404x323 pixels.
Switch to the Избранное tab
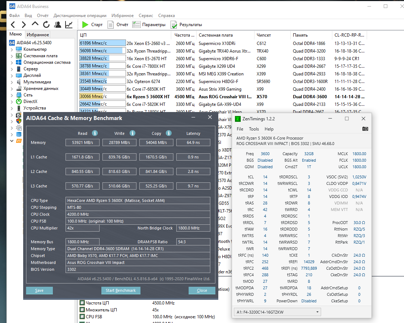pos(38,35)
